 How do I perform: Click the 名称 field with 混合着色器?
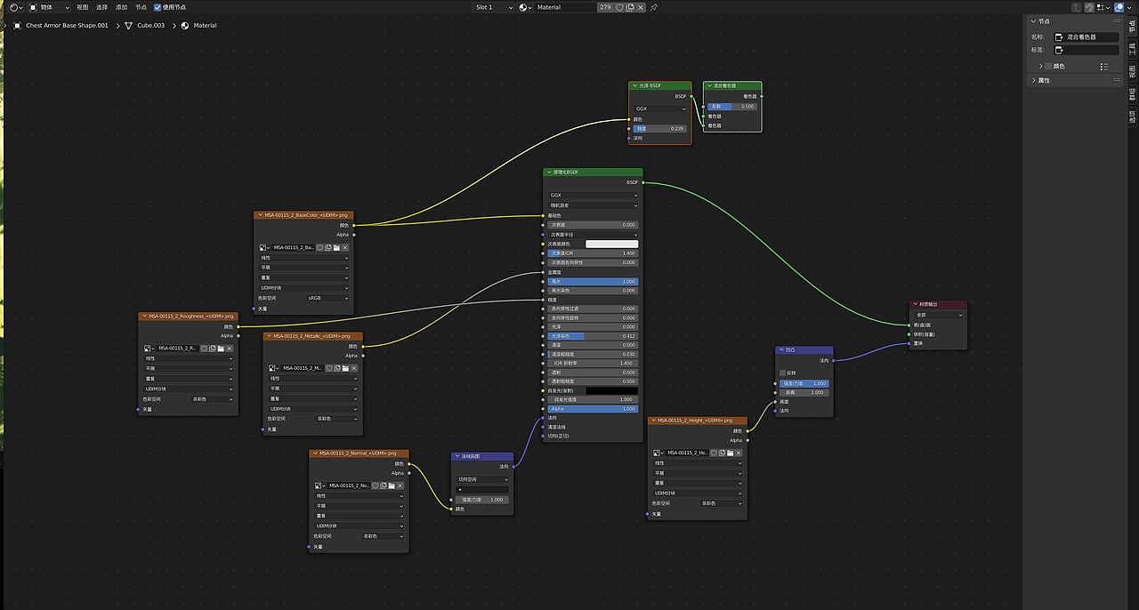click(1086, 37)
